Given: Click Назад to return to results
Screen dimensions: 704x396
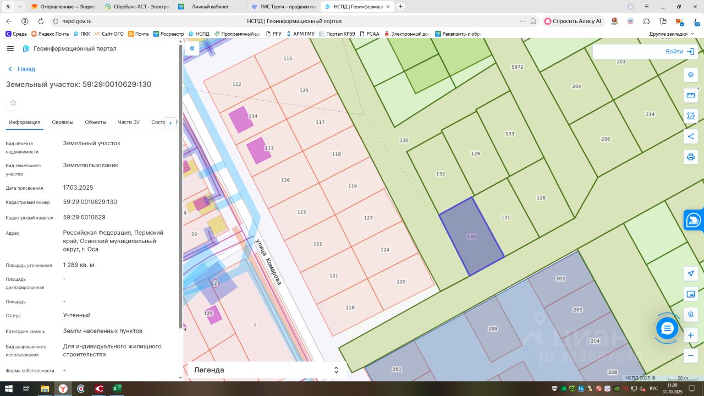Looking at the screenshot, I should [x=22, y=69].
